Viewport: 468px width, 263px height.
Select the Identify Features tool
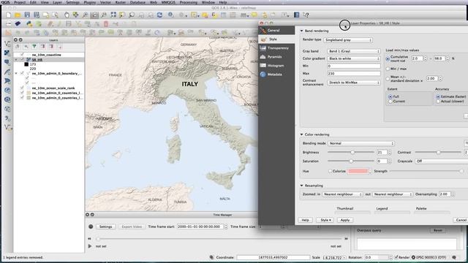click(170, 15)
